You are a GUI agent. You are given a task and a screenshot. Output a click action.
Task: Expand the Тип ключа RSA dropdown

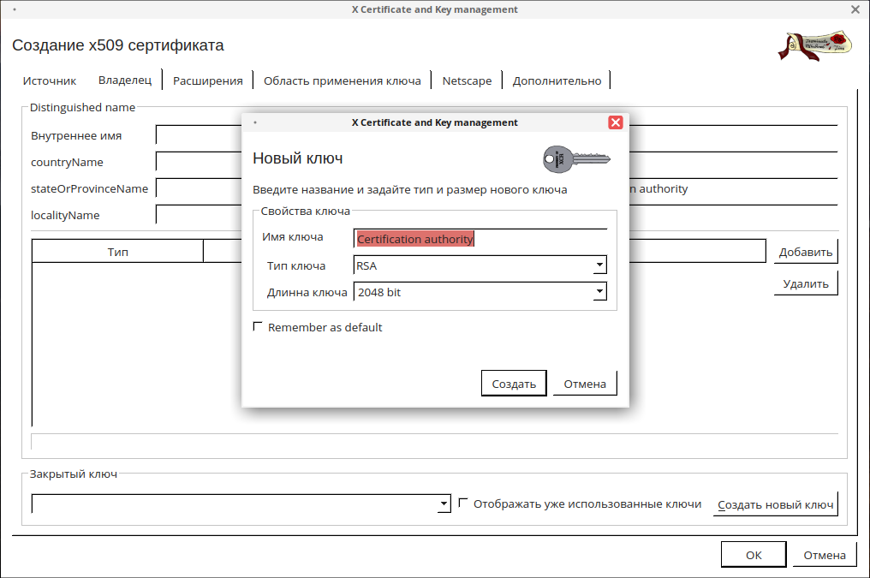tap(599, 266)
